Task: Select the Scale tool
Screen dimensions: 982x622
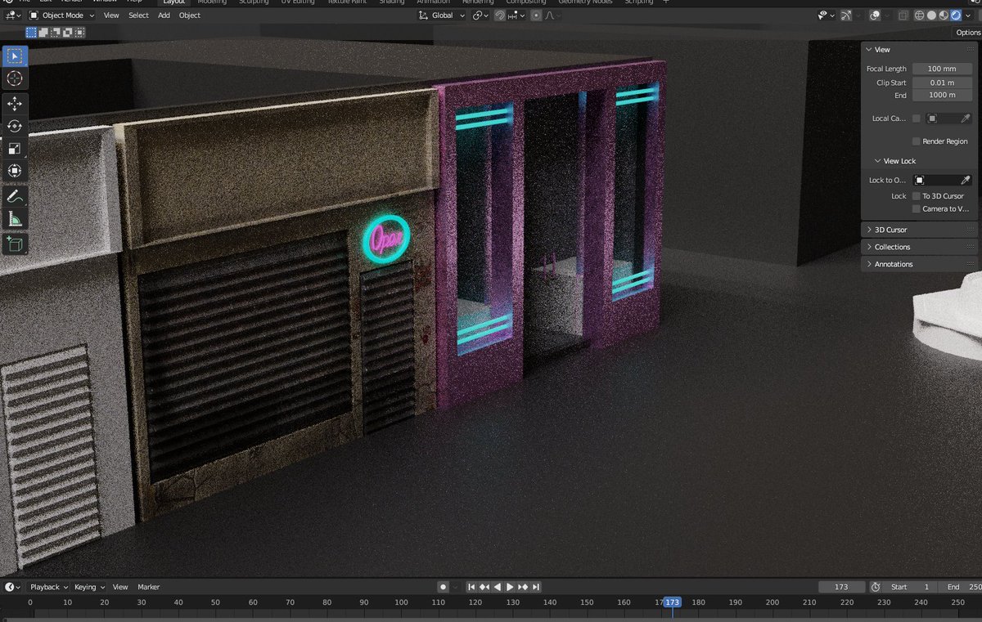Action: click(15, 149)
